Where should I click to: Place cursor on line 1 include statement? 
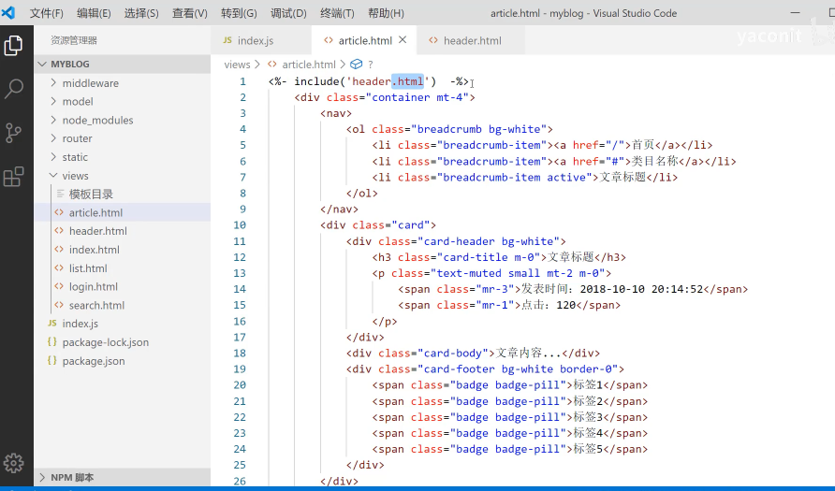pos(369,81)
